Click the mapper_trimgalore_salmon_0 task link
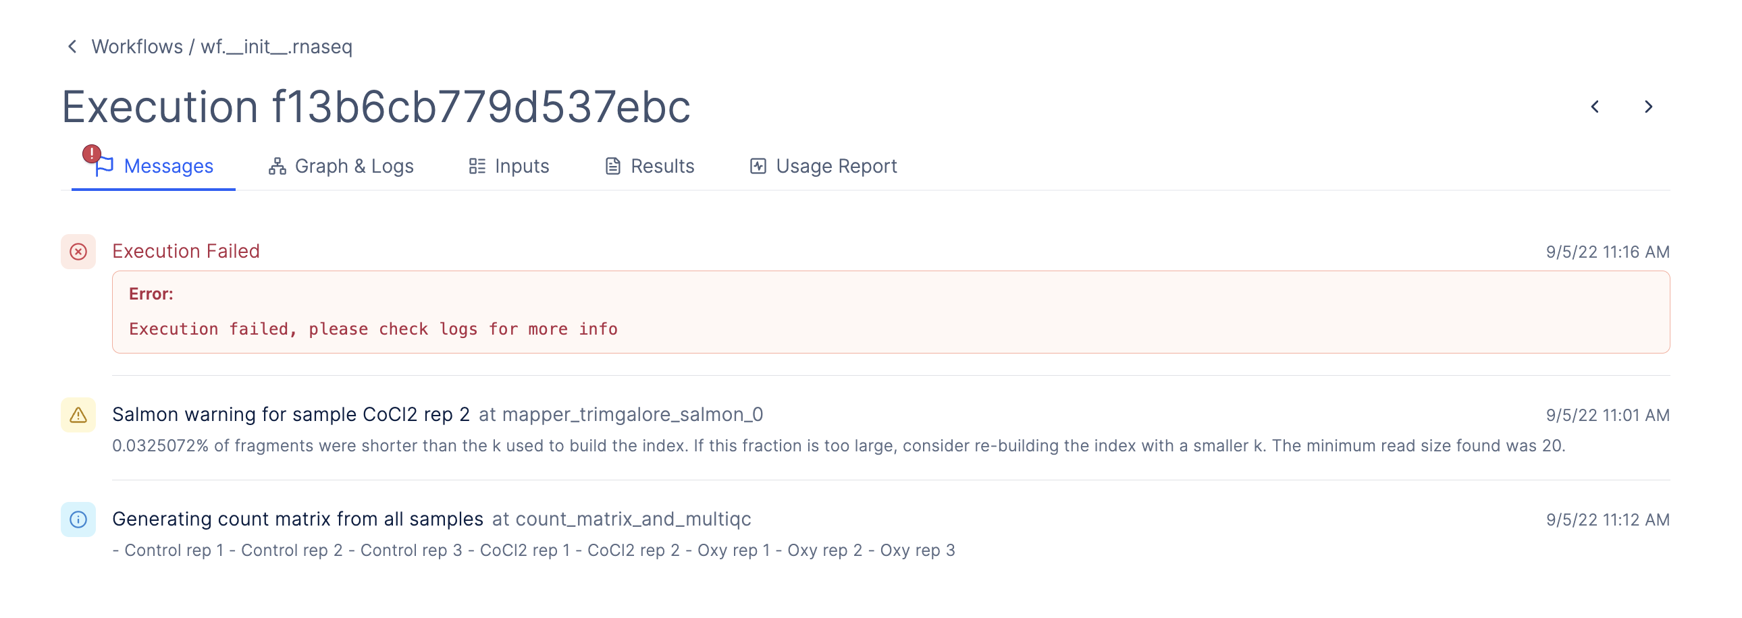 [632, 415]
